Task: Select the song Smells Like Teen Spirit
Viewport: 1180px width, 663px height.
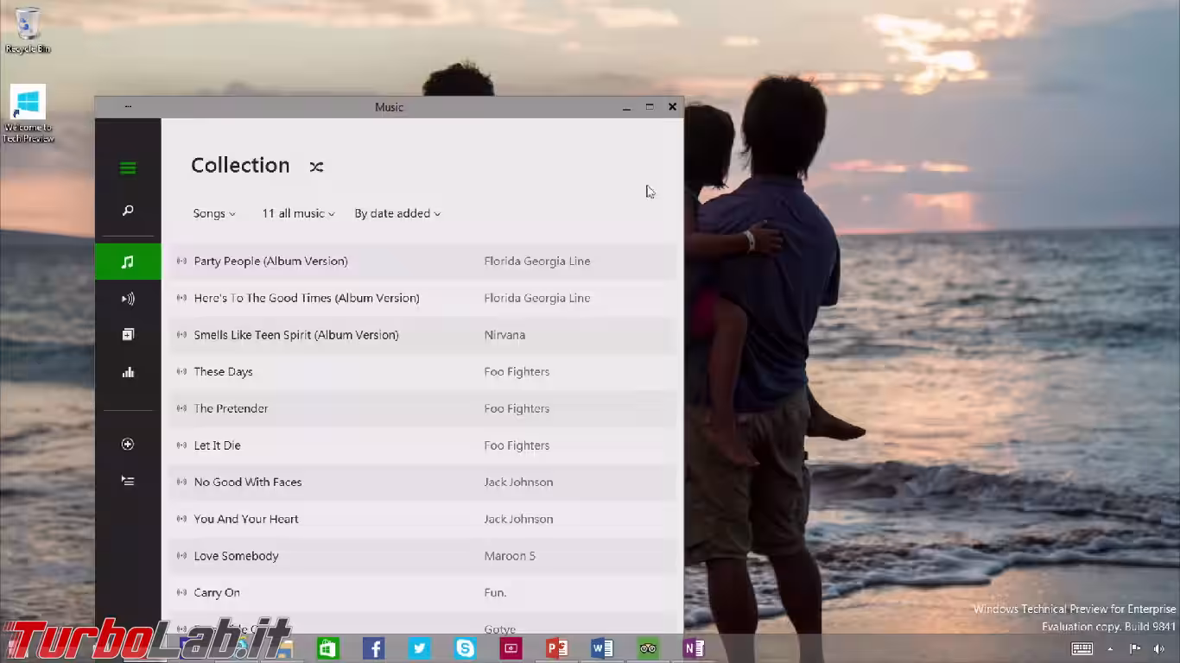Action: (296, 335)
